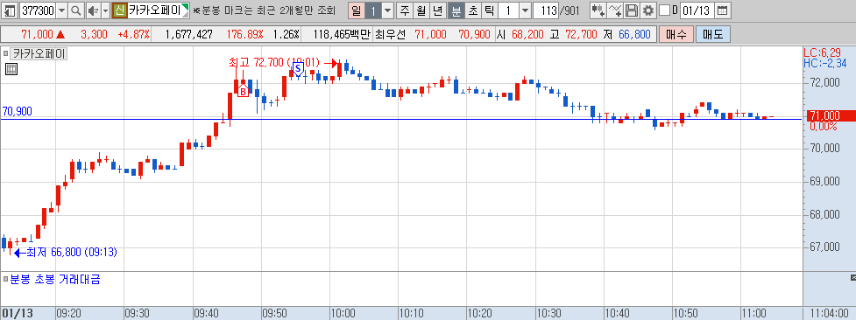856x320 pixels.
Task: Switch to 년 yearly chart period
Action: tap(438, 10)
